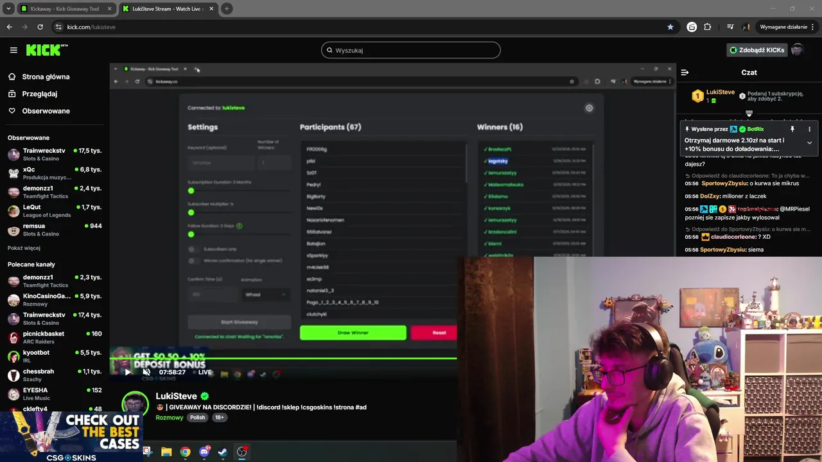
Task: Open xQc channel in sidebar
Action: 55,173
